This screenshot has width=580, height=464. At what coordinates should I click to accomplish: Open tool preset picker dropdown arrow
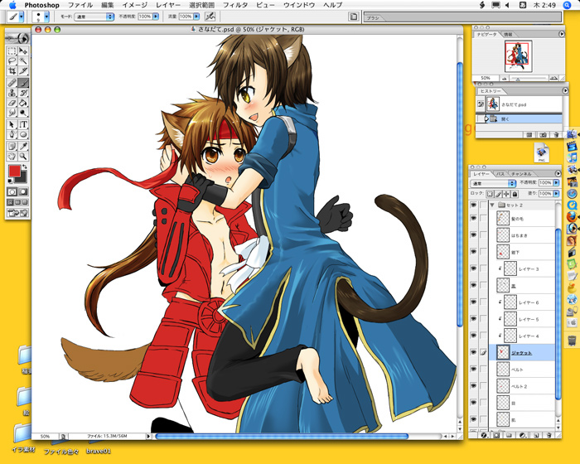tap(21, 17)
